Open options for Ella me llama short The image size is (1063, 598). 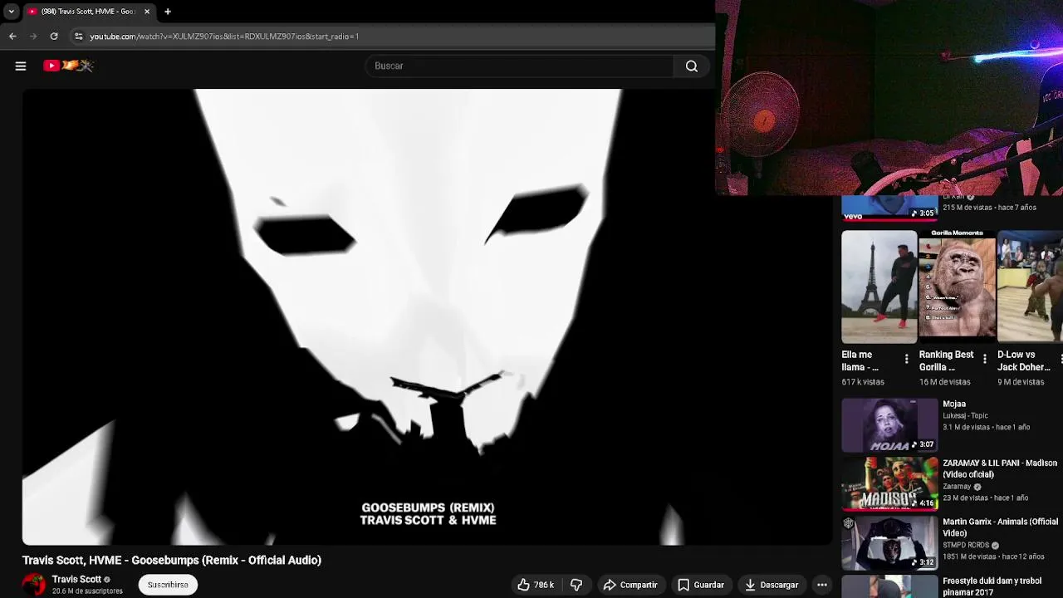906,360
